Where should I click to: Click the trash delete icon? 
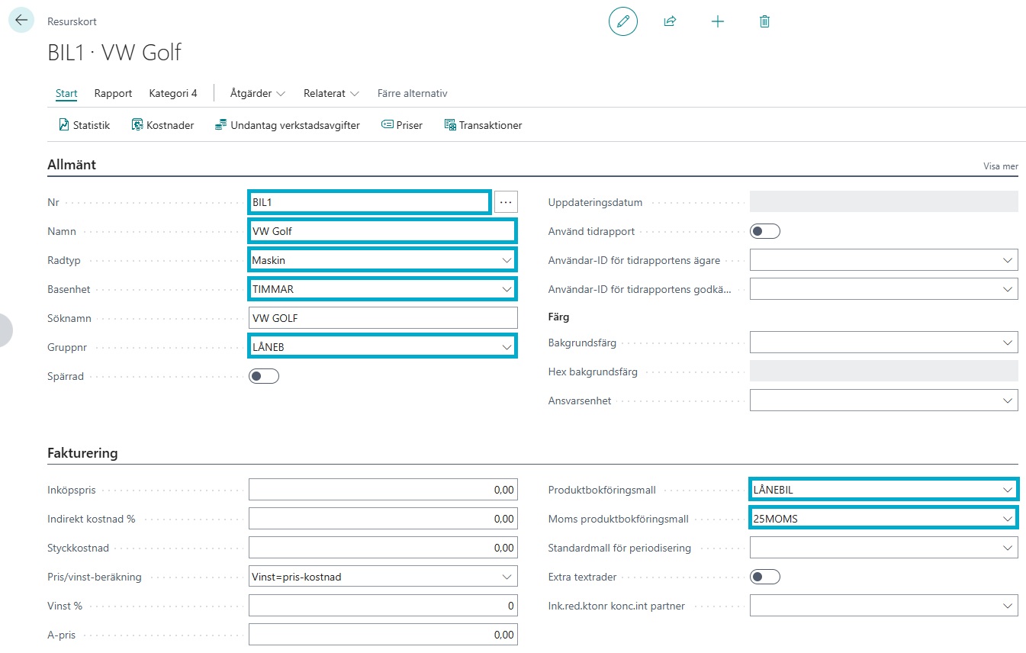tap(764, 21)
